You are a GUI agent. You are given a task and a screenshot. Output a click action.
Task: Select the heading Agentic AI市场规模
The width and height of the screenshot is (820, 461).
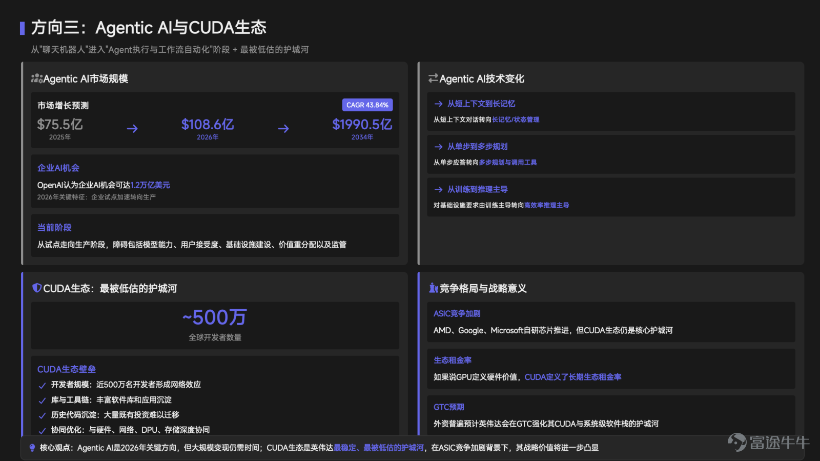tap(86, 78)
